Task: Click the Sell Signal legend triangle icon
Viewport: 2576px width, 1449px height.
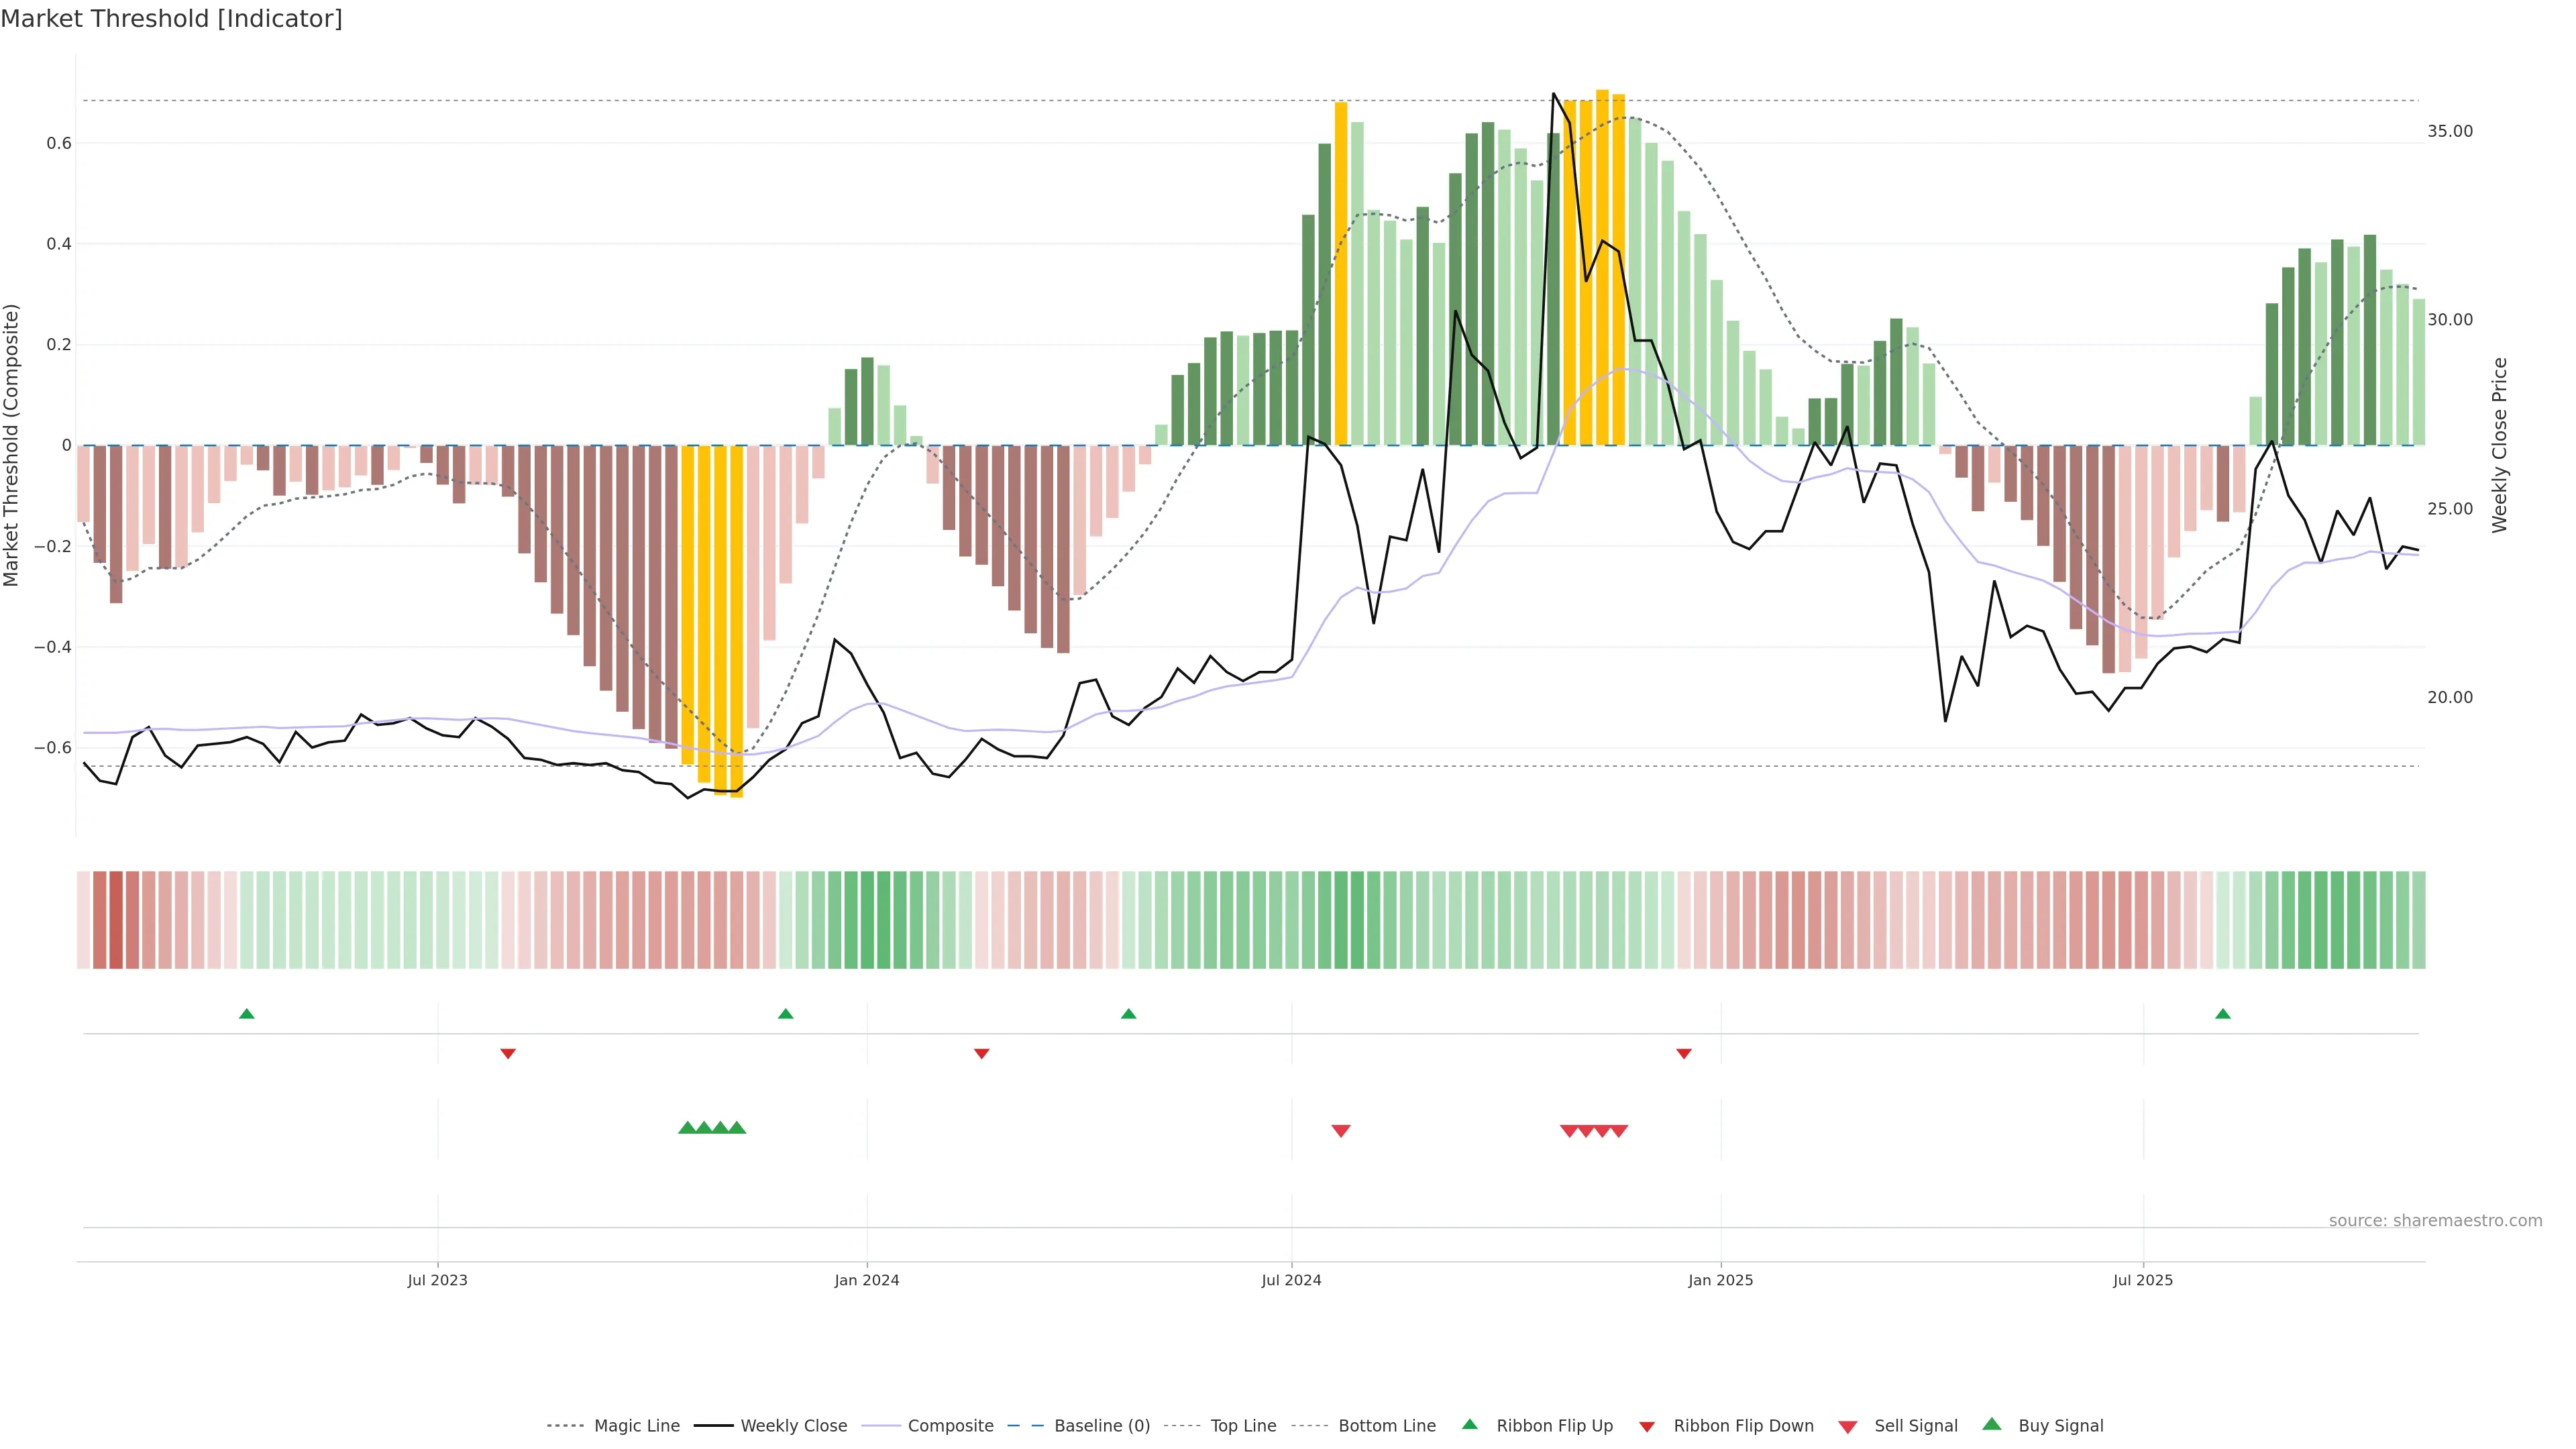Action: (x=1847, y=1427)
